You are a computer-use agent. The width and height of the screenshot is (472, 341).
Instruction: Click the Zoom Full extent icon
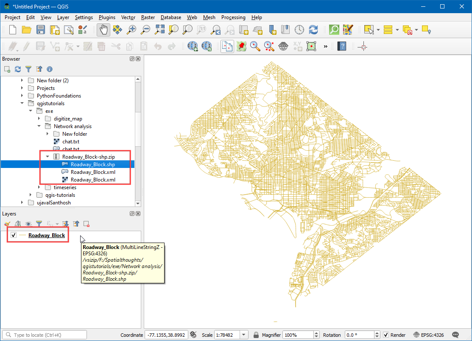[x=159, y=30]
